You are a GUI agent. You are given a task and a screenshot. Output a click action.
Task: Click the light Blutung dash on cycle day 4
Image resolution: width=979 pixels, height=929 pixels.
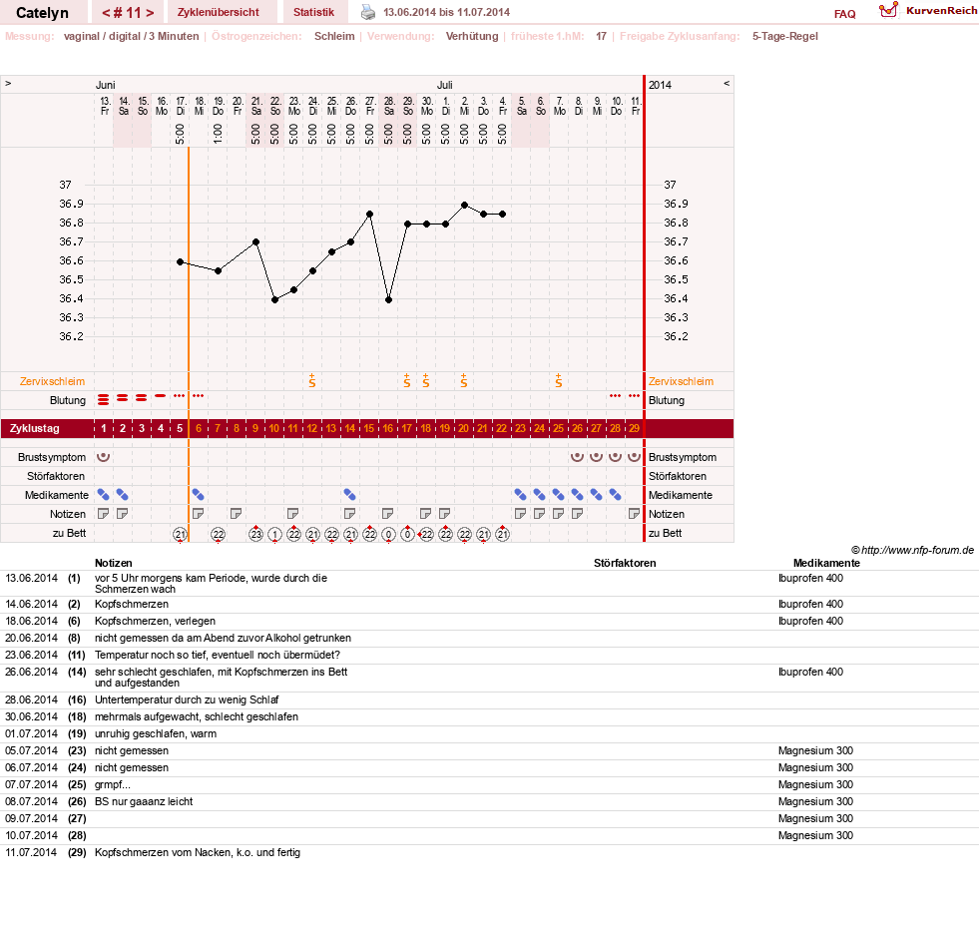(x=161, y=396)
